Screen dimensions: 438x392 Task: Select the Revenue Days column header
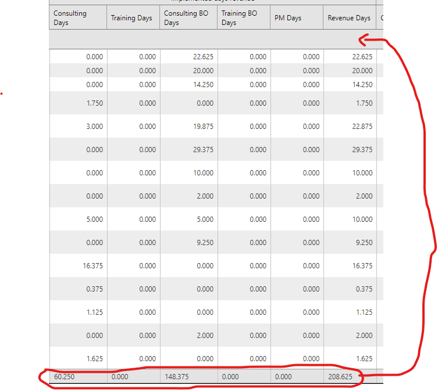349,18
